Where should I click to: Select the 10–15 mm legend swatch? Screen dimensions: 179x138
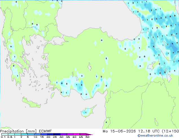click(37, 134)
